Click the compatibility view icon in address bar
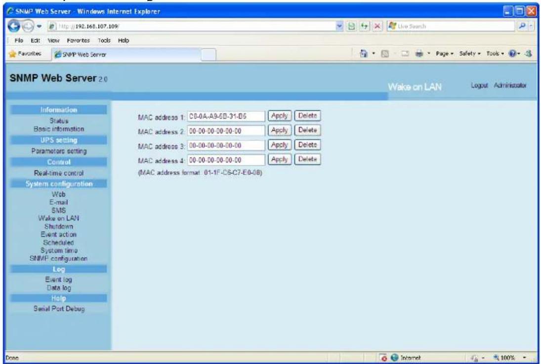This screenshot has height=364, width=541. 351,26
